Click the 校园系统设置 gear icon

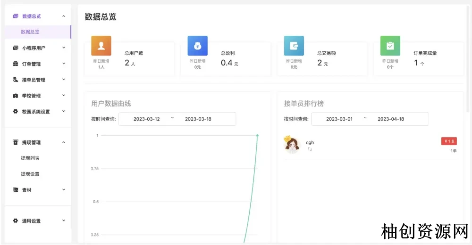[16, 112]
